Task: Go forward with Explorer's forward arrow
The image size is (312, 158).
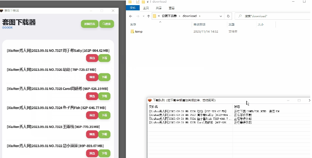Action: (138, 16)
